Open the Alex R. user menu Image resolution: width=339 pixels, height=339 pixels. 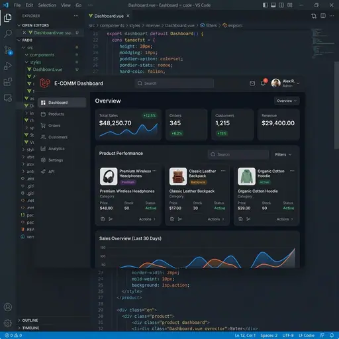coord(285,83)
